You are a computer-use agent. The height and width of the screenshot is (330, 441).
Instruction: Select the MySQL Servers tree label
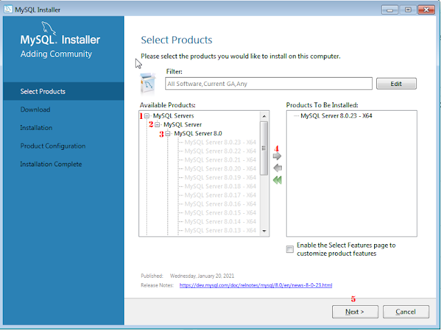(174, 116)
